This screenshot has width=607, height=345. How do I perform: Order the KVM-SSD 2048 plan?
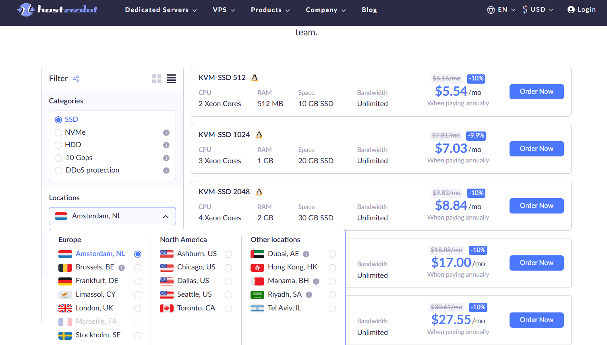[537, 206]
